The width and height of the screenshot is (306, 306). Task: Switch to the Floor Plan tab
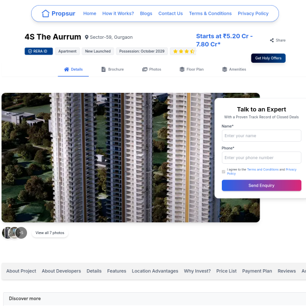(191, 69)
